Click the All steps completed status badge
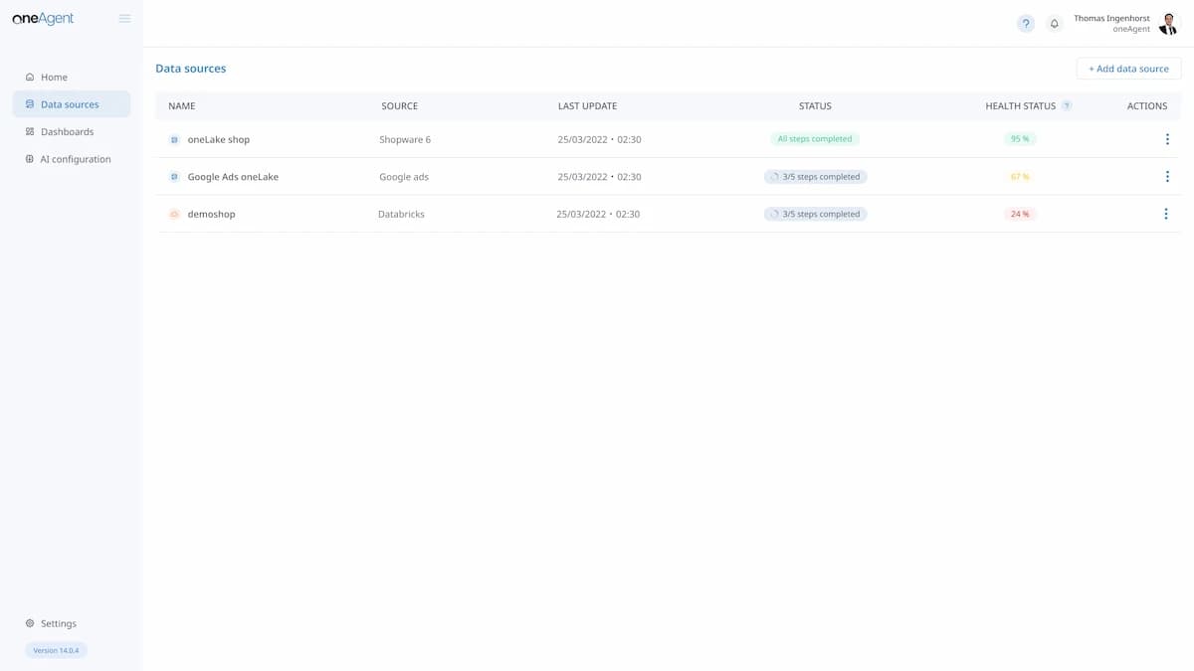This screenshot has height=671, width=1194. 815,139
